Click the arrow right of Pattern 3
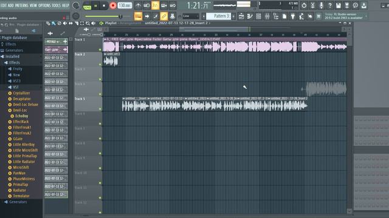 pos(233,16)
